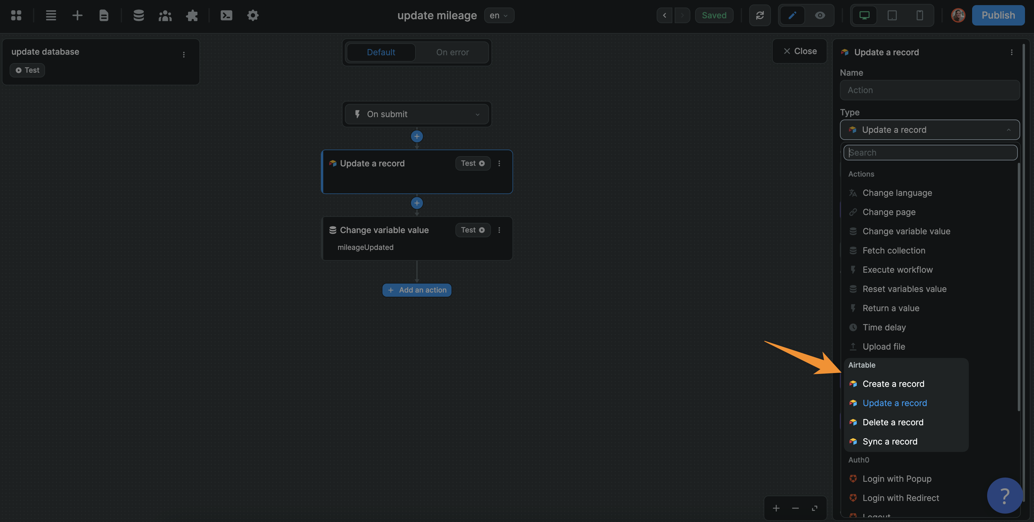Switch viewport to tablet view
The width and height of the screenshot is (1034, 522).
click(x=892, y=15)
